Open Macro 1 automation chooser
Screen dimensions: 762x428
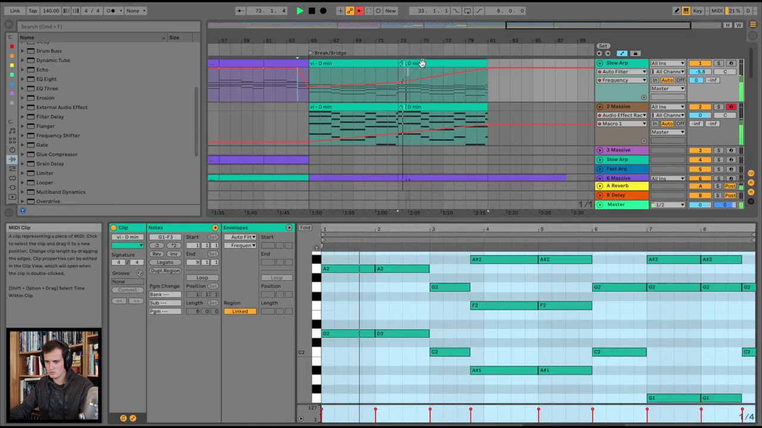click(622, 124)
